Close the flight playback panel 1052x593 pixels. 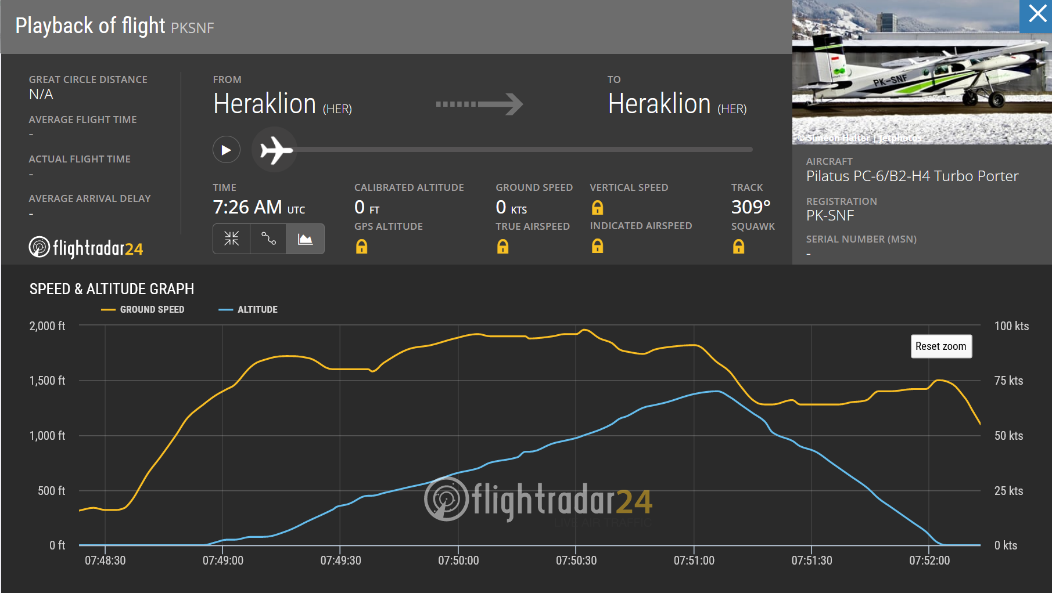coord(1036,15)
